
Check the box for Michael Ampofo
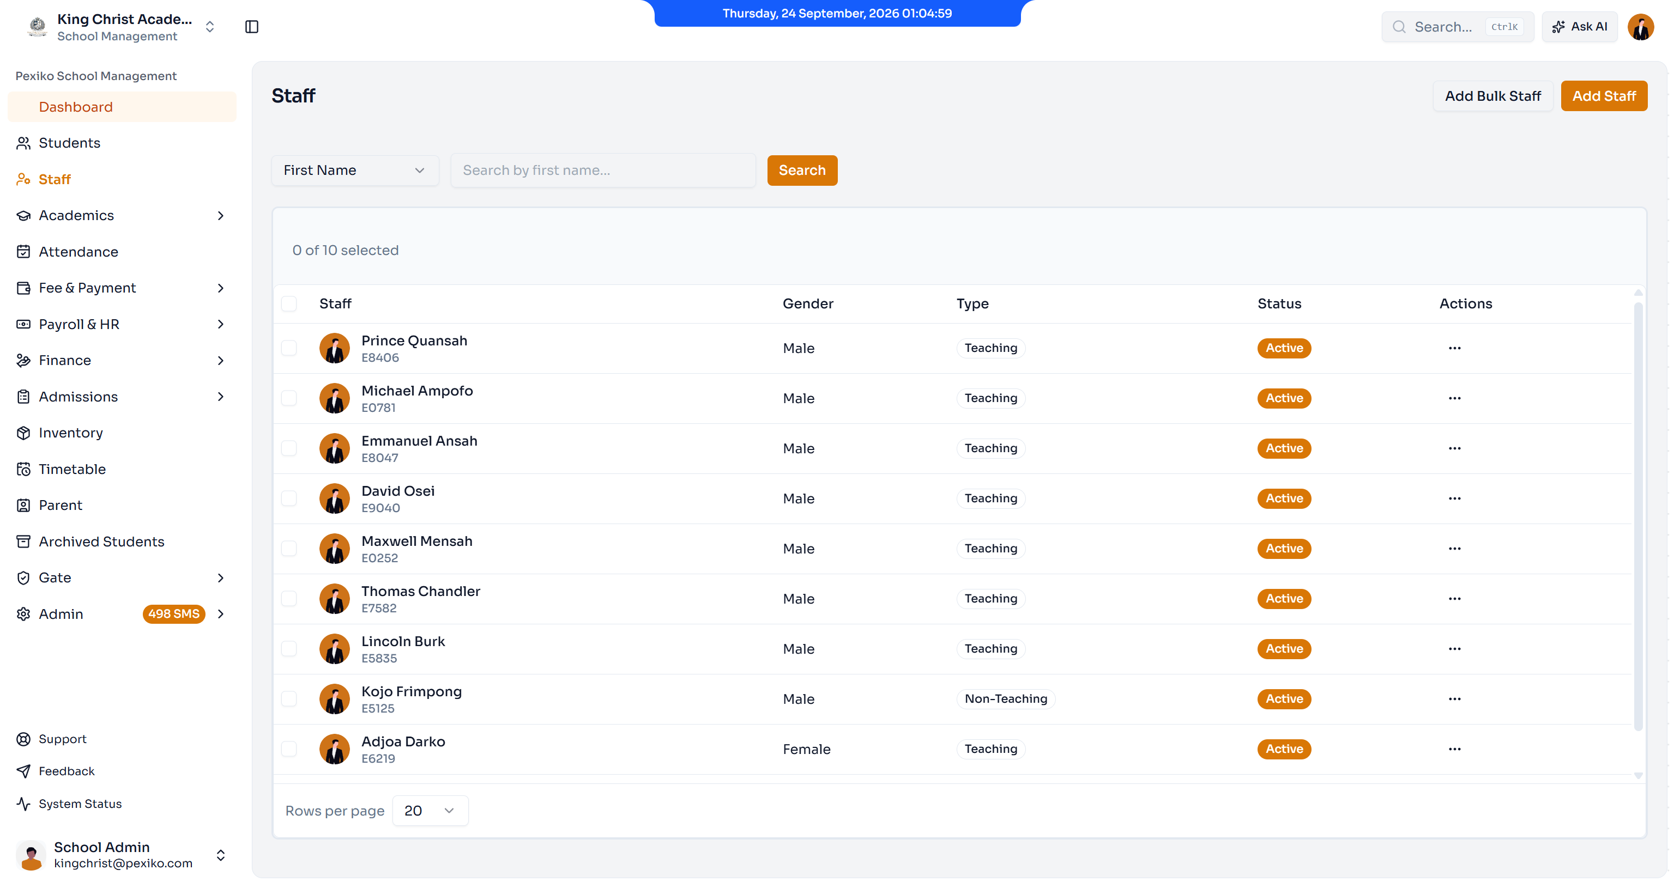pyautogui.click(x=289, y=398)
